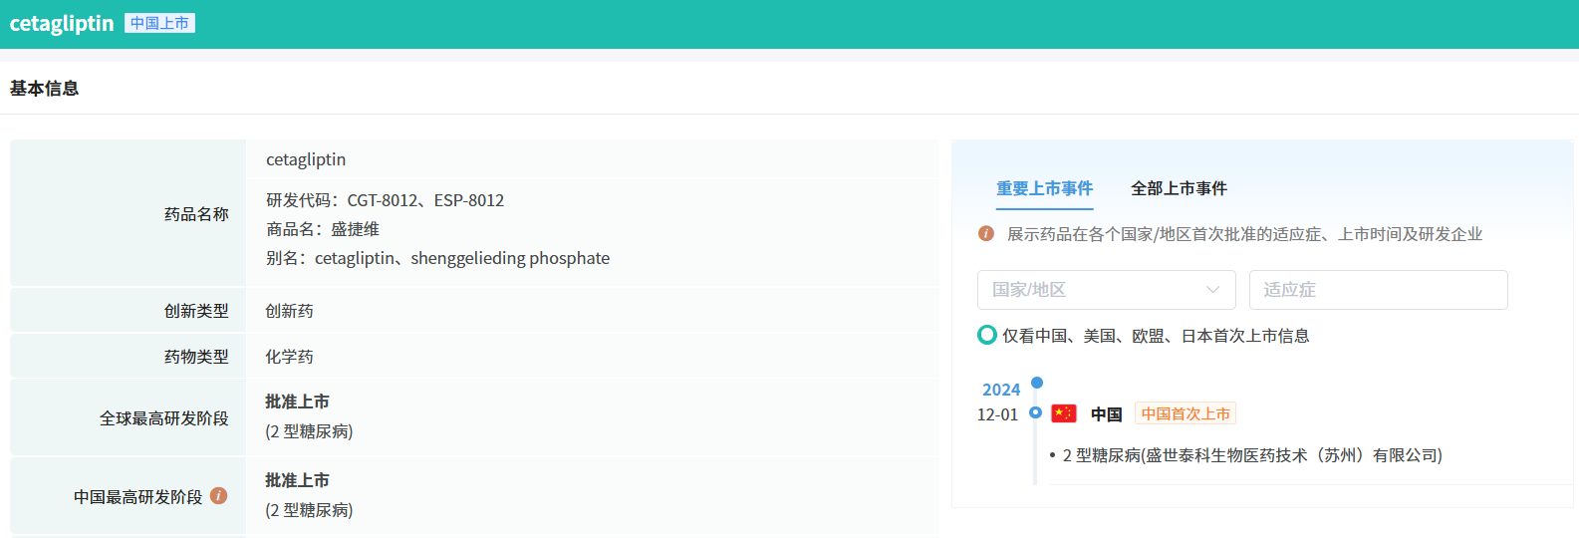This screenshot has height=538, width=1579.
Task: Click 批准上市 under 中国最高研发阶段
Action: click(297, 480)
